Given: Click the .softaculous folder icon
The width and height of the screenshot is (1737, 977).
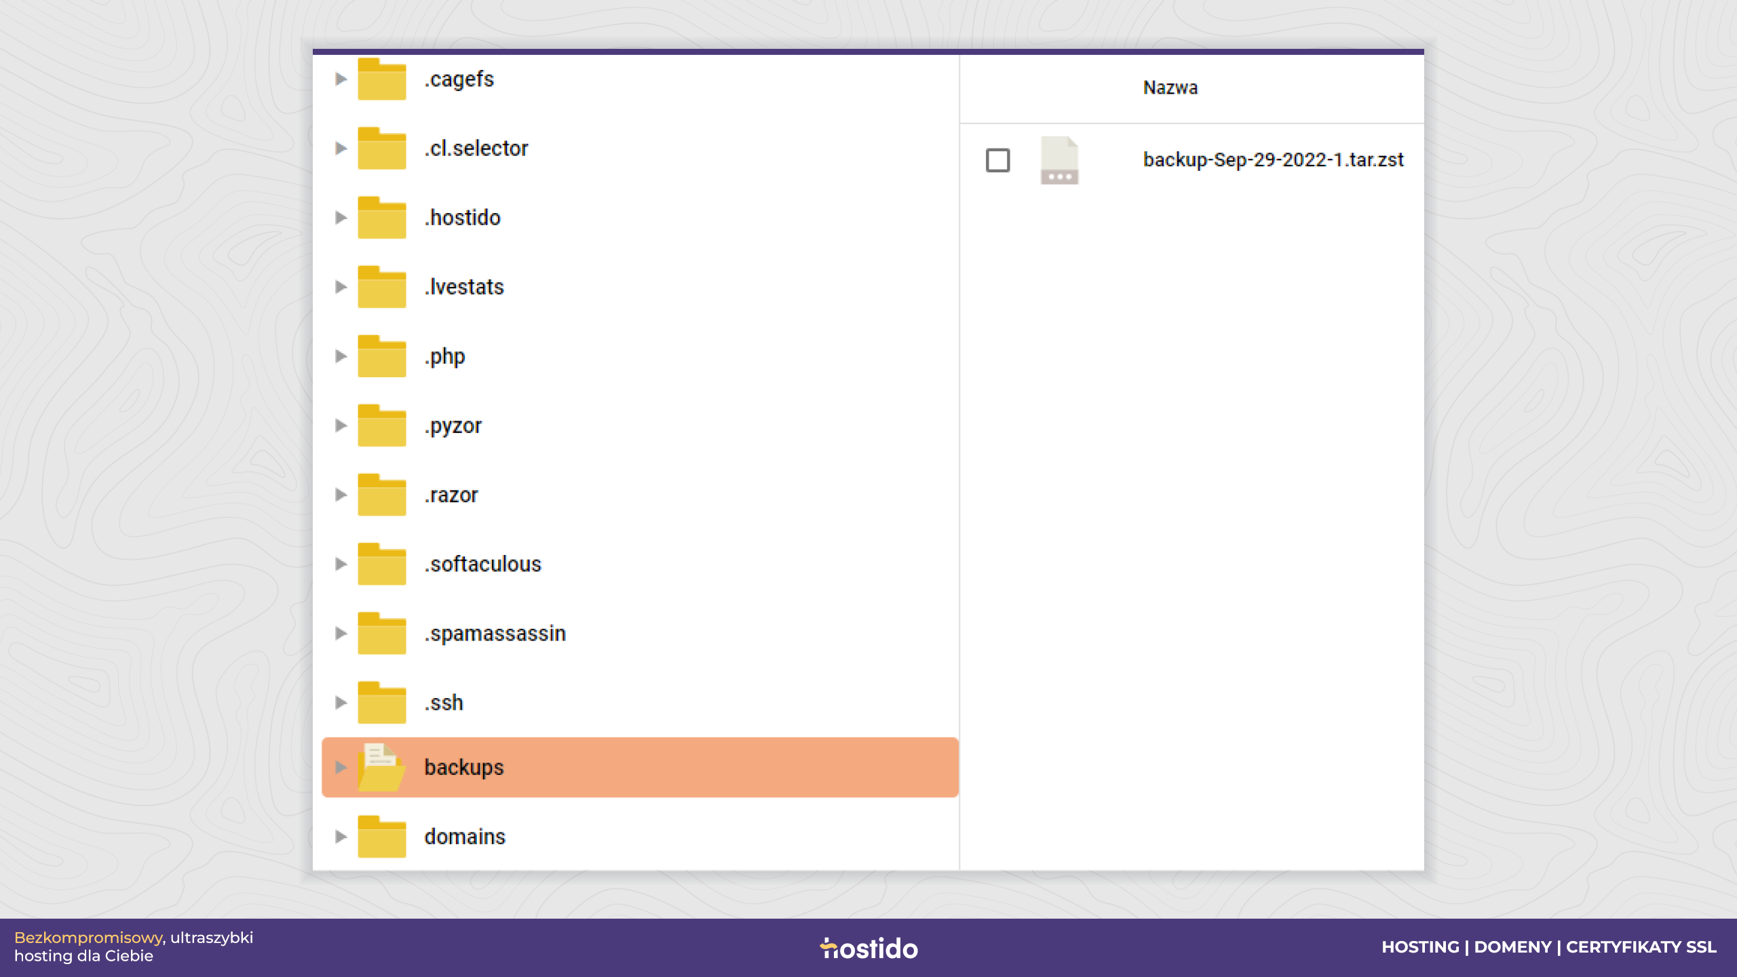Looking at the screenshot, I should [381, 564].
